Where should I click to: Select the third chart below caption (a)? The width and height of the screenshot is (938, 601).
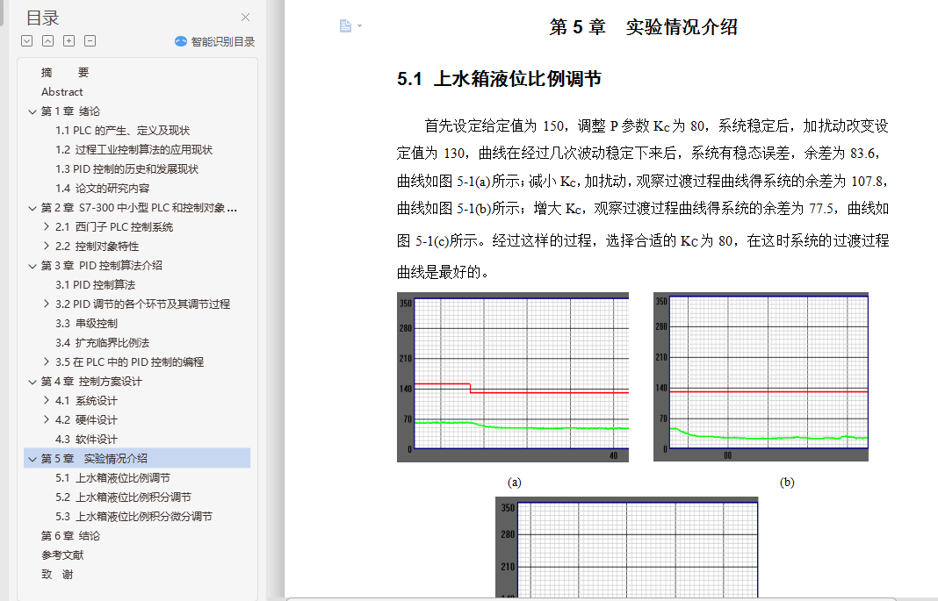point(626,547)
